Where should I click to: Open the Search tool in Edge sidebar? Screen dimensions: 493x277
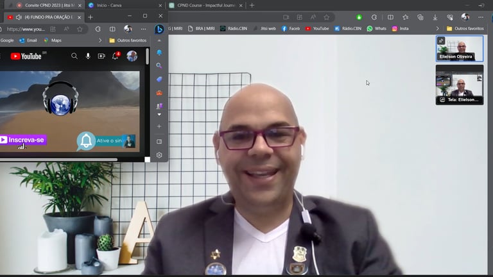pos(159,65)
